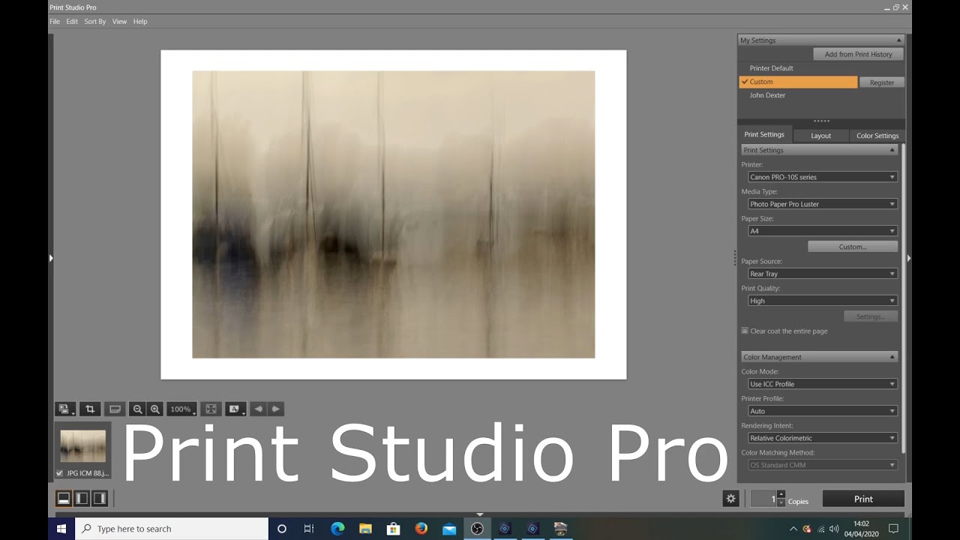Toggle left panel display icon
The height and width of the screenshot is (540, 960).
click(x=82, y=498)
